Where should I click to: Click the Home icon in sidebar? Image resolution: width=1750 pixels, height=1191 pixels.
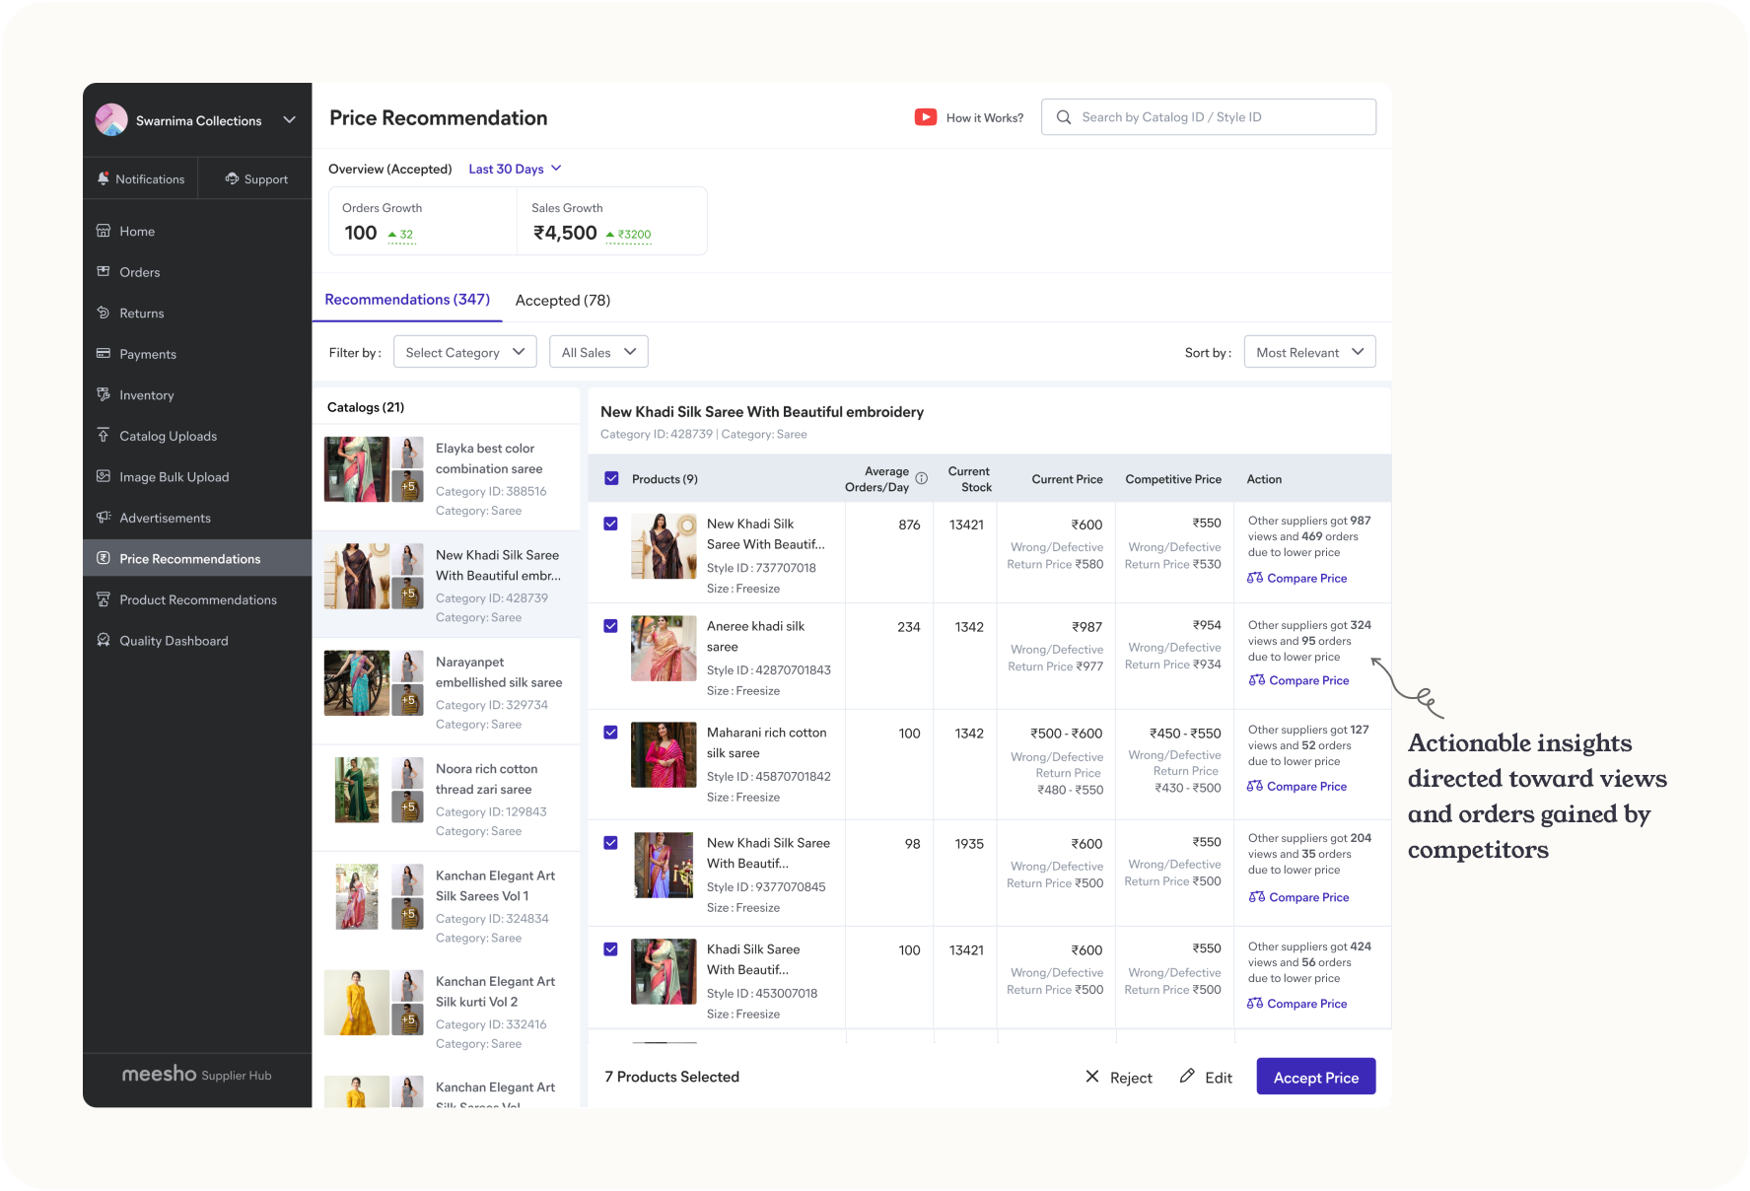(103, 231)
